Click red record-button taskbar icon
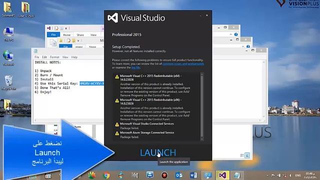Image resolution: width=320 pixels, height=180 pixels. 164,175
